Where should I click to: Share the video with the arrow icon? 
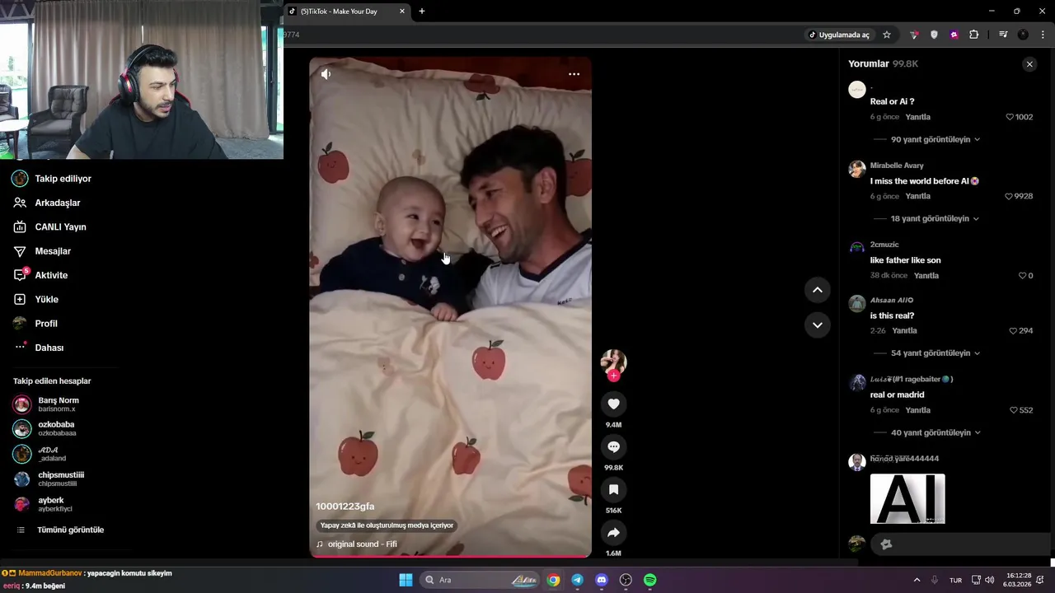pyautogui.click(x=613, y=532)
